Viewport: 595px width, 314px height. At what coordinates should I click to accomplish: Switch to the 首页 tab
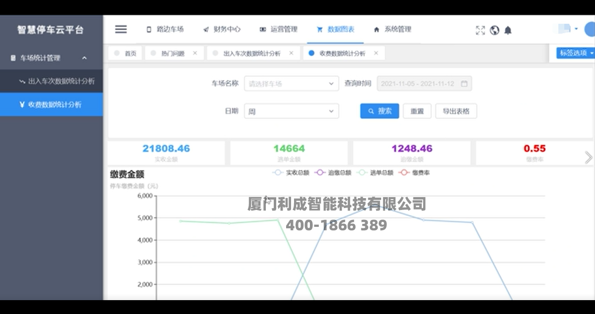(x=125, y=53)
